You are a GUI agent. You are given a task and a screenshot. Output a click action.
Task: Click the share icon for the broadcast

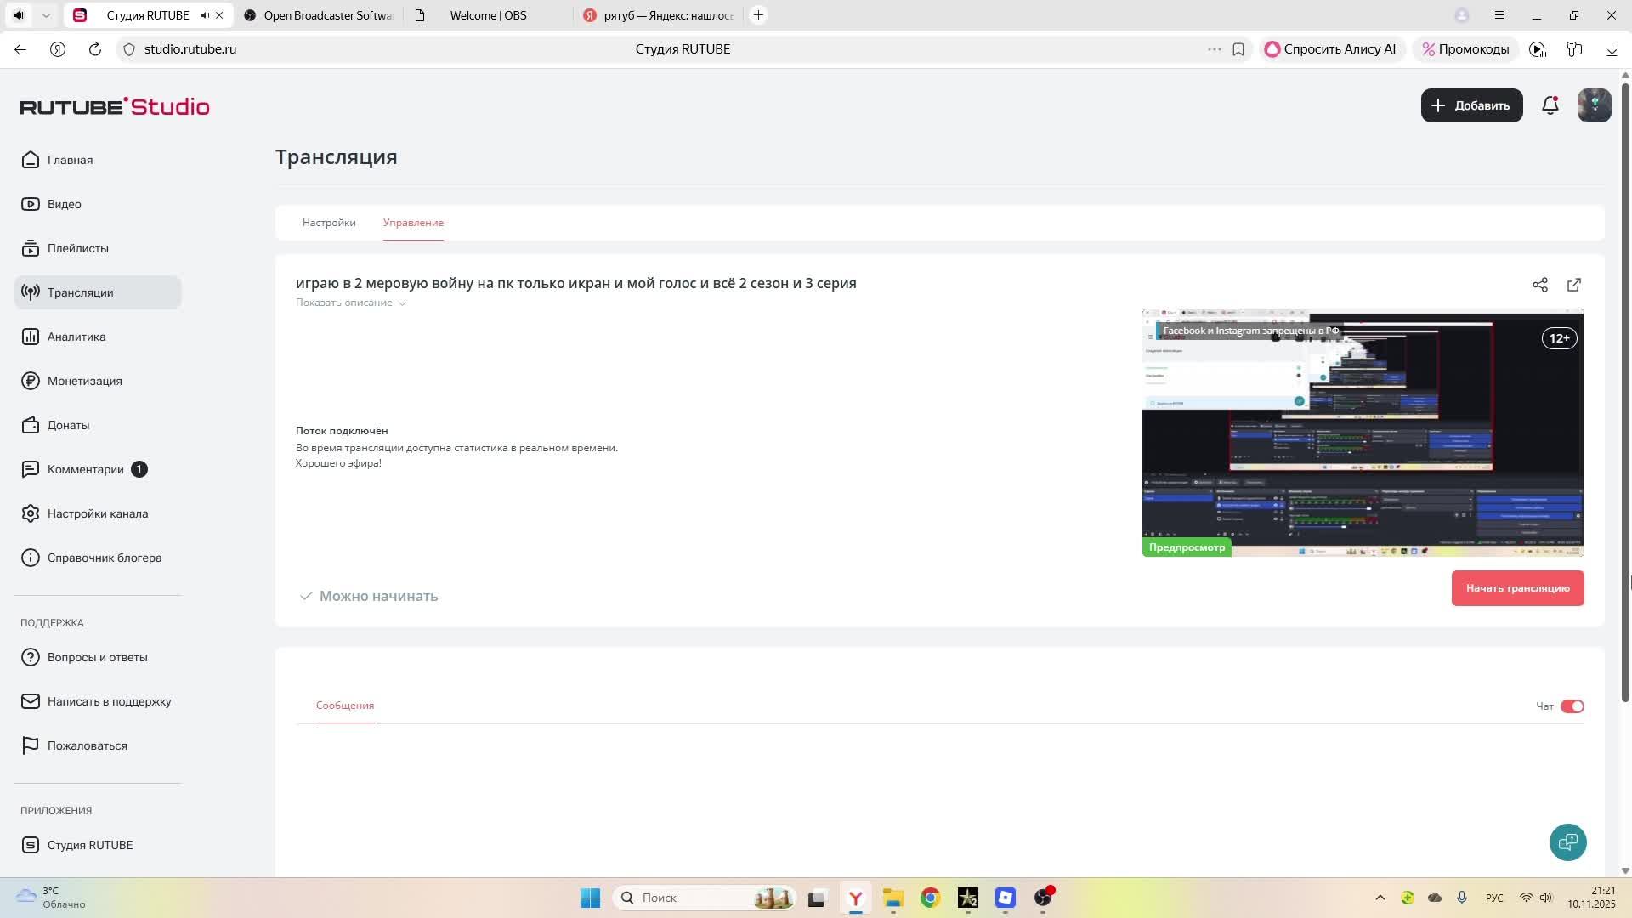click(1539, 285)
